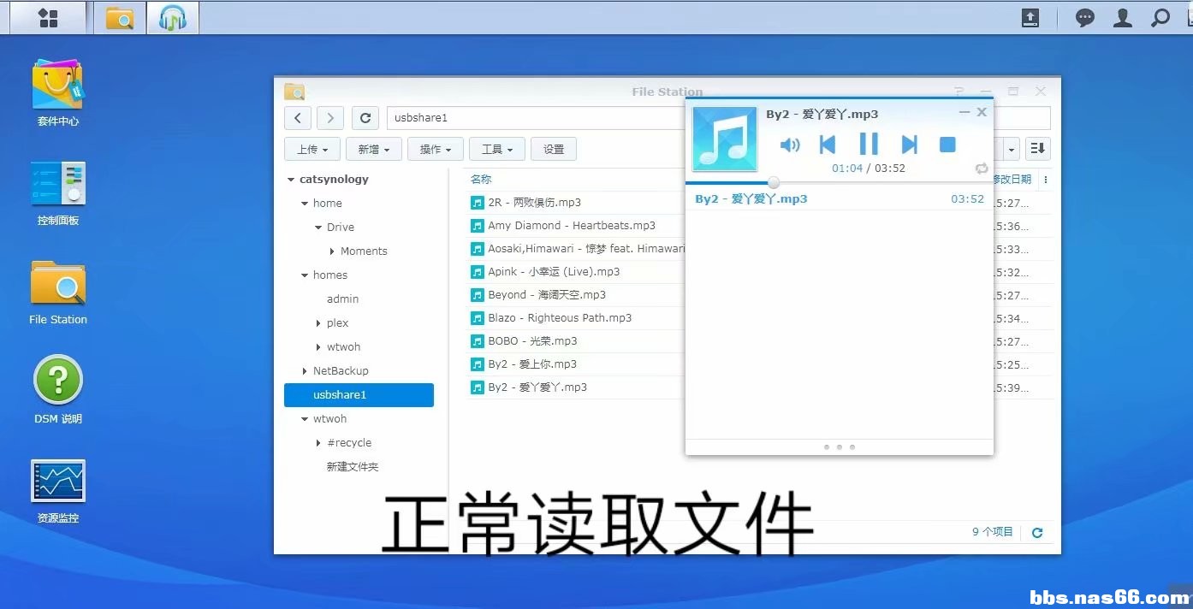Open the 套件中心 desktop icon

point(58,92)
